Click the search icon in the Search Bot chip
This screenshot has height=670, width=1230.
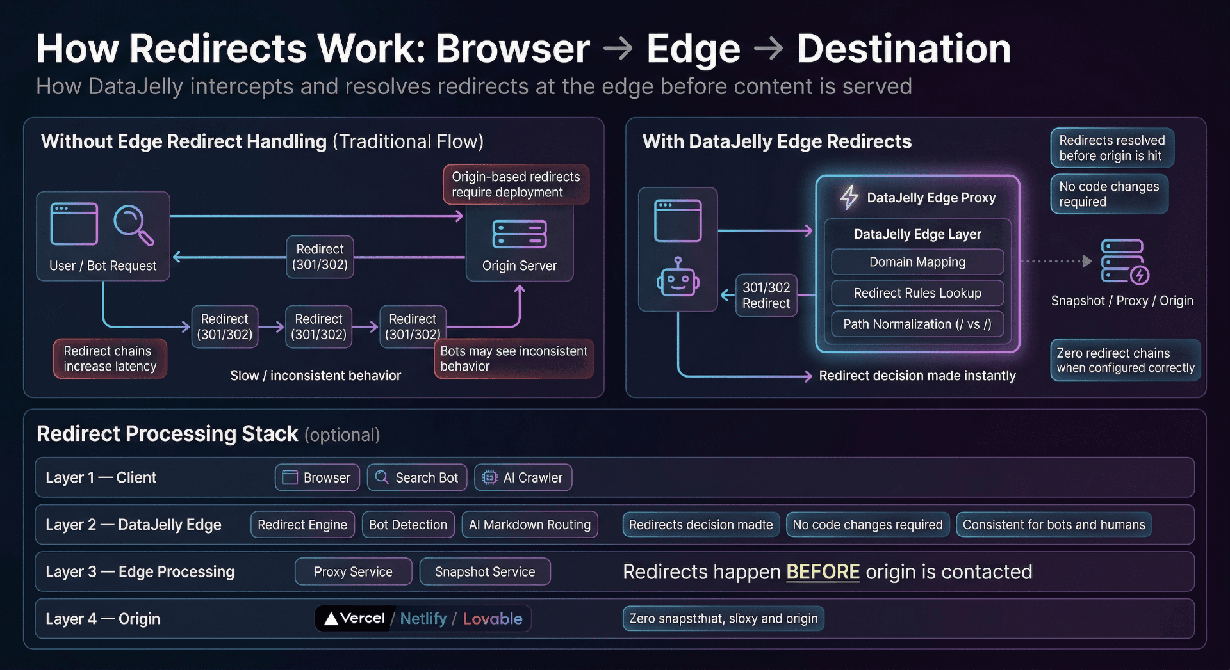(382, 477)
